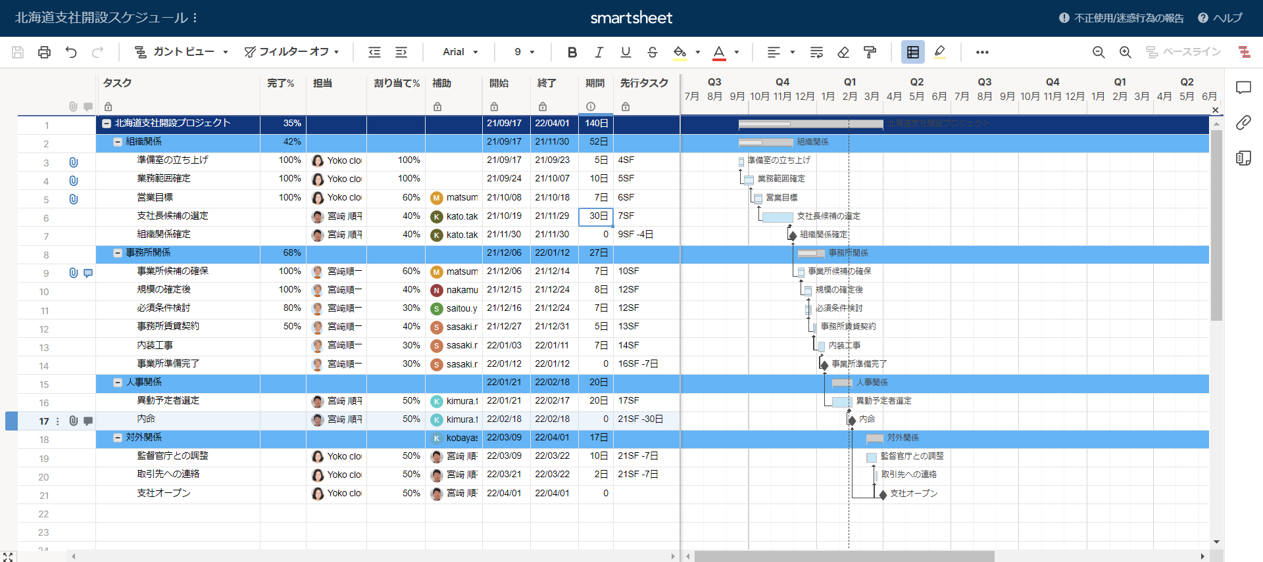Image resolution: width=1263 pixels, height=562 pixels.
Task: Collapse the 人事関係 group
Action: (x=118, y=382)
